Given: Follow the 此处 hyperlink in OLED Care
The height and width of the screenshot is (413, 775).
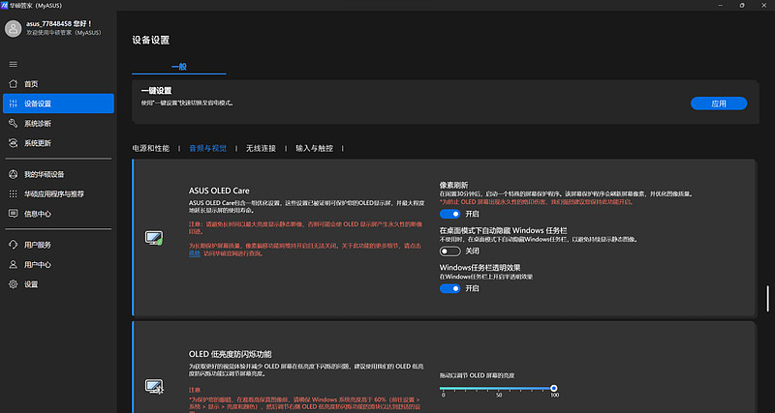Looking at the screenshot, I should (195, 253).
